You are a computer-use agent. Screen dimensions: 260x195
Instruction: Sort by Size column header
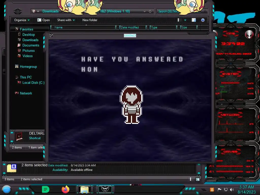[x=189, y=27]
